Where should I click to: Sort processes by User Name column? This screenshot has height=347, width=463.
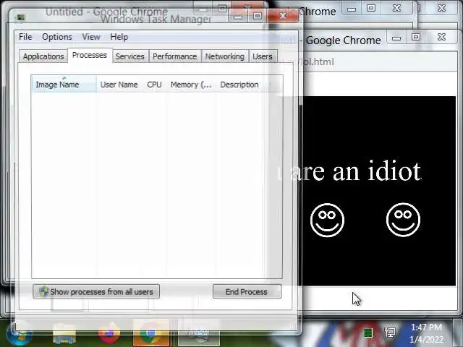(119, 85)
